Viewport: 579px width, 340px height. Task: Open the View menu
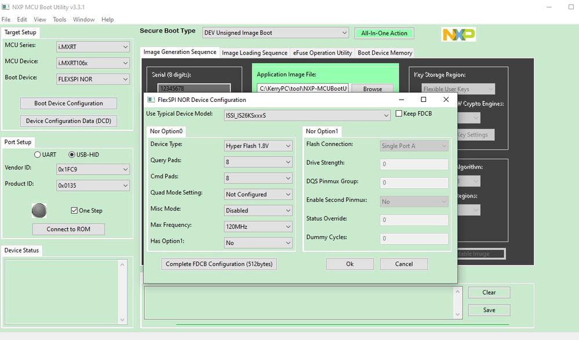click(x=40, y=20)
